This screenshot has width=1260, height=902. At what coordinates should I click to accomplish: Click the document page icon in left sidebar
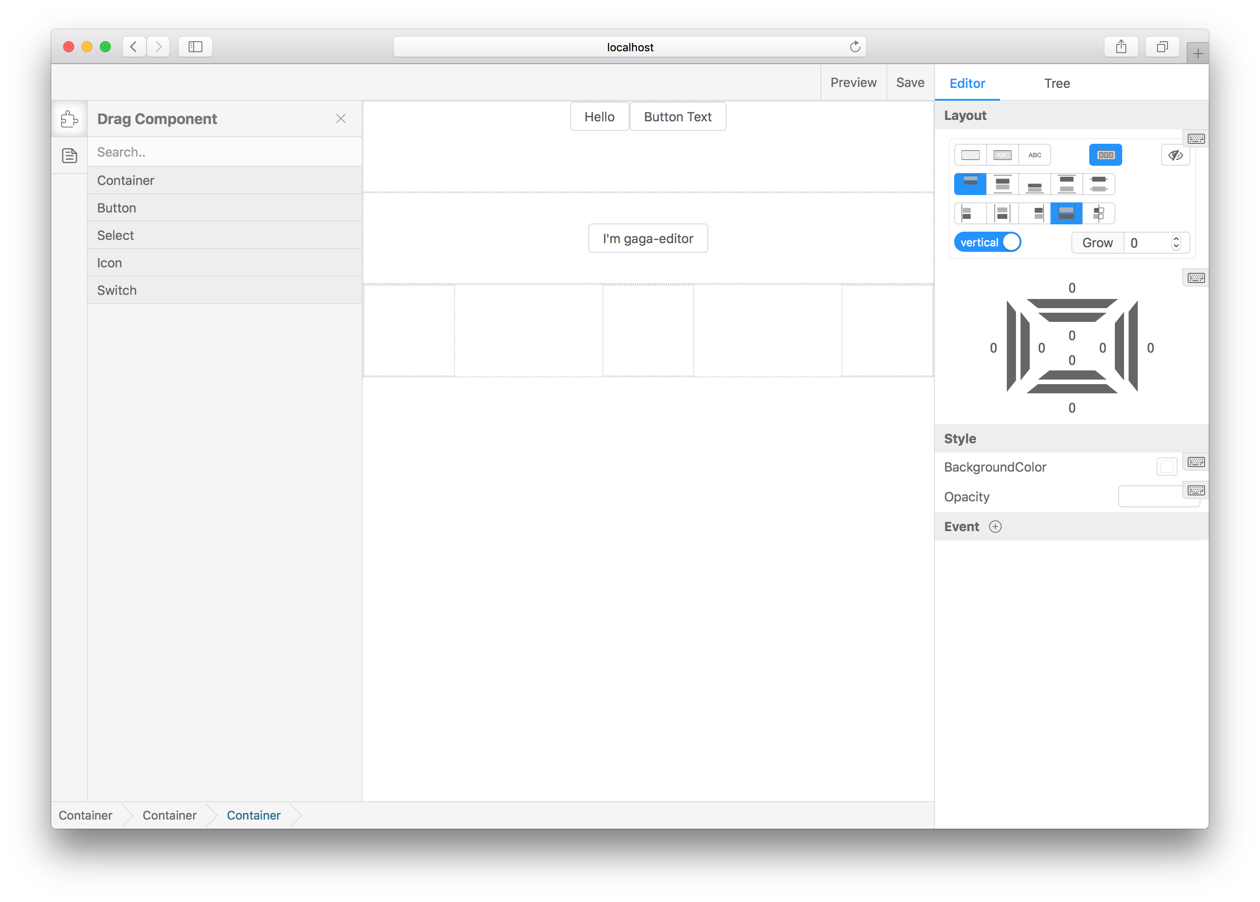pos(70,156)
